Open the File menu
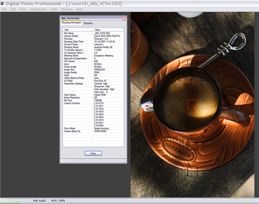The width and height of the screenshot is (259, 204). pos(4,9)
